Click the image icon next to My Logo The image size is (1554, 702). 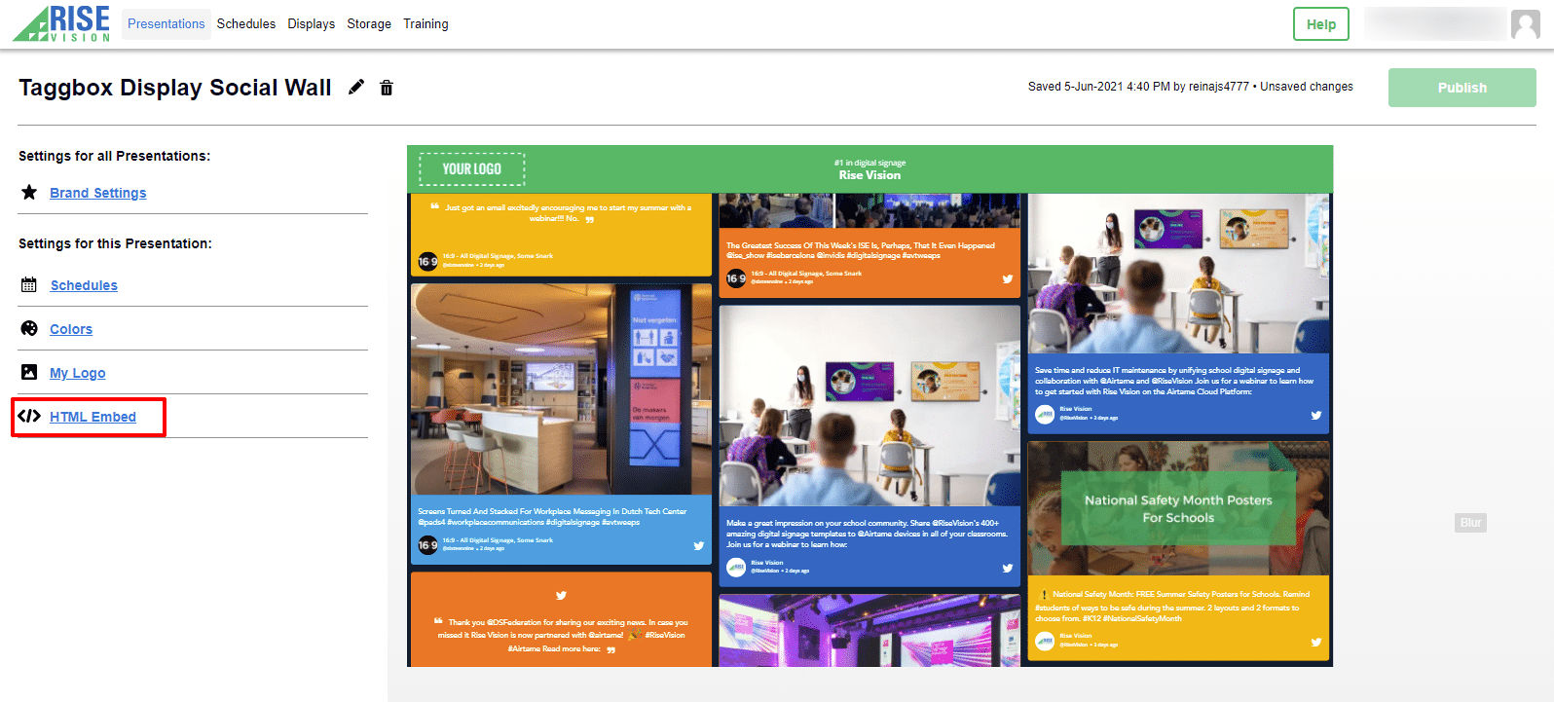tap(29, 373)
